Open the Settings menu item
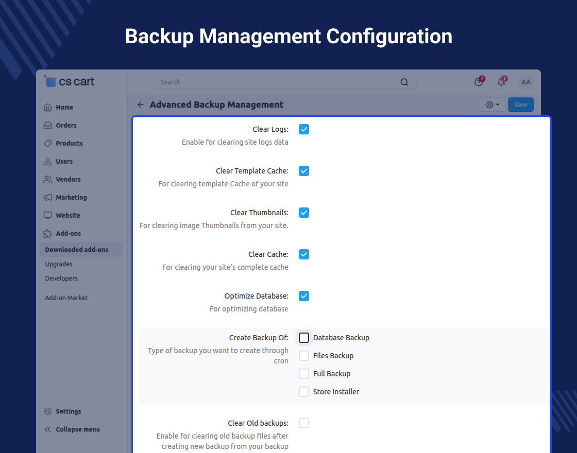Viewport: 577px width, 453px height. point(68,411)
